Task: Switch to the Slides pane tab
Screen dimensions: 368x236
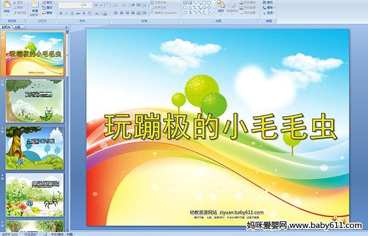Action: (6, 27)
